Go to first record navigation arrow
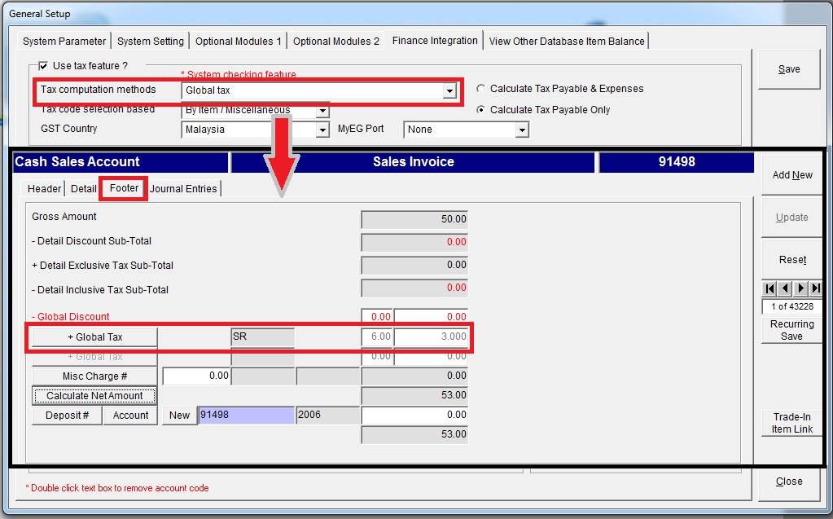 769,288
